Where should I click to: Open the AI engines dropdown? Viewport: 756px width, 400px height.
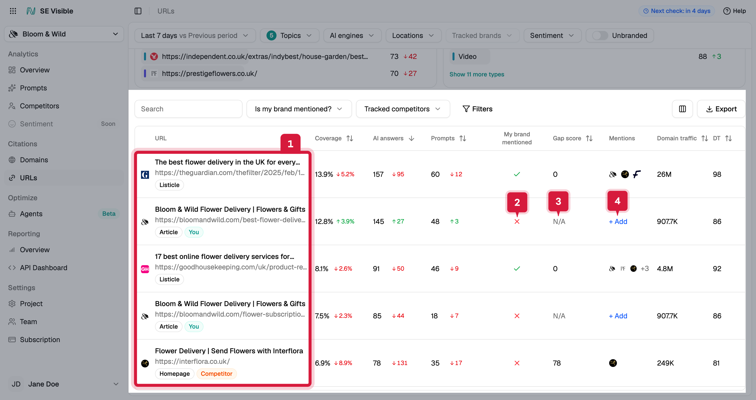coord(352,35)
